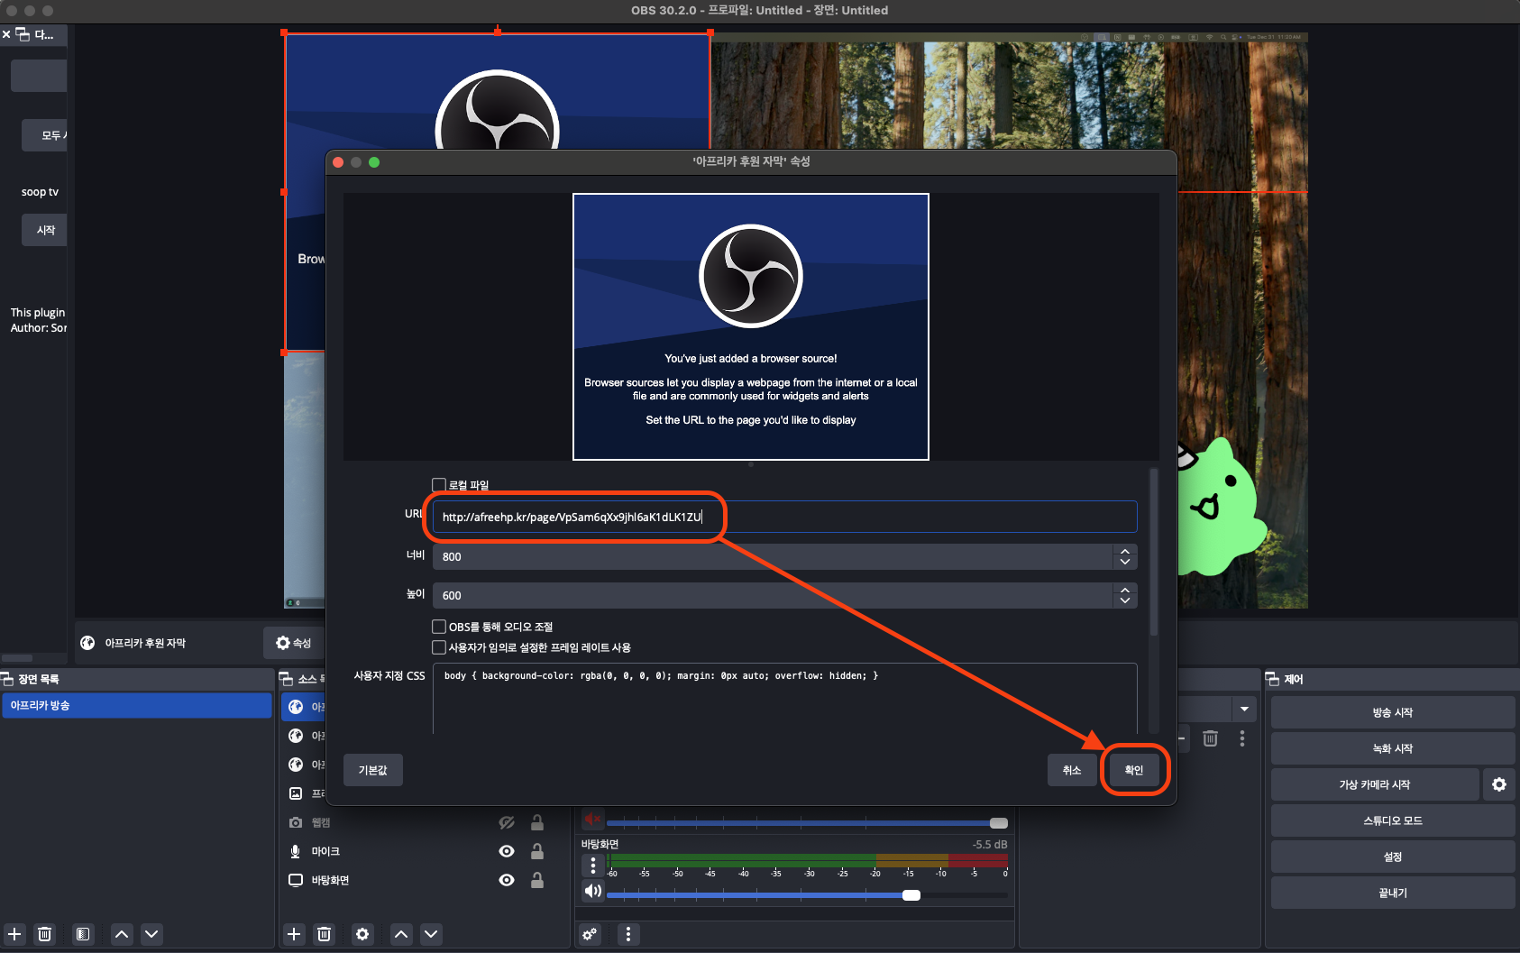Increase 높이 value with up arrow
This screenshot has width=1520, height=953.
tap(1125, 590)
